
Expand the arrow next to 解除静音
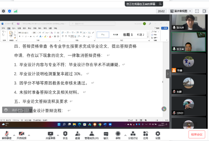point(14,135)
